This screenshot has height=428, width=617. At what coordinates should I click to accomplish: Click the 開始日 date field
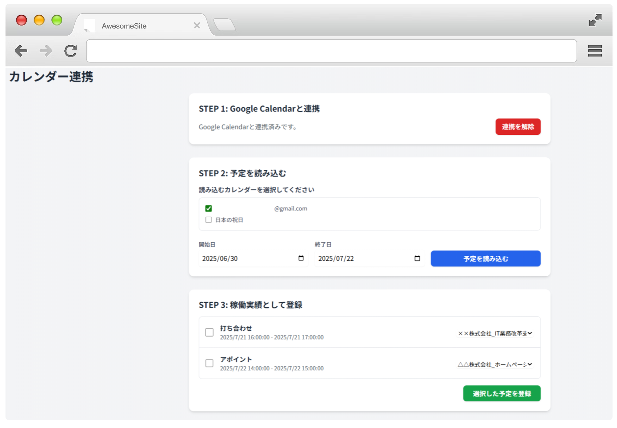[253, 258]
